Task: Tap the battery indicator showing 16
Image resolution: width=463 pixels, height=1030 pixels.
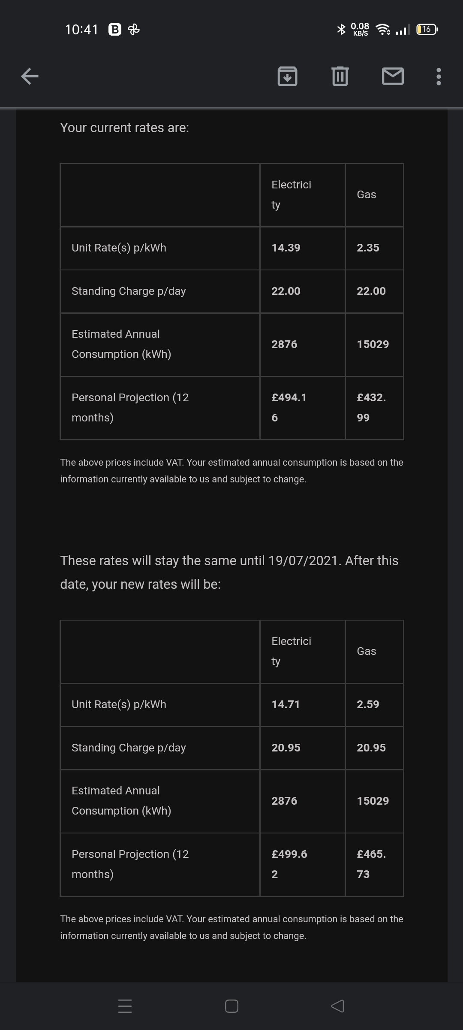Action: pos(427,29)
